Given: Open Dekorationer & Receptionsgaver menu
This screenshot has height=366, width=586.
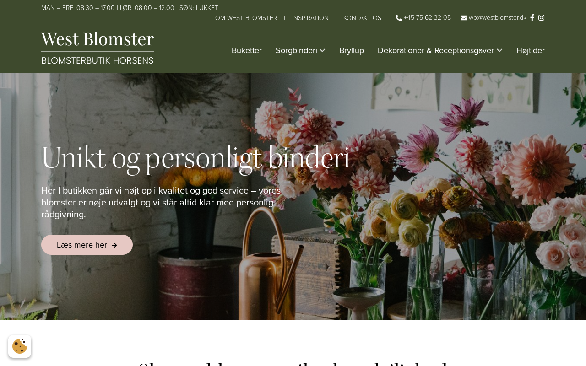Looking at the screenshot, I should [436, 50].
